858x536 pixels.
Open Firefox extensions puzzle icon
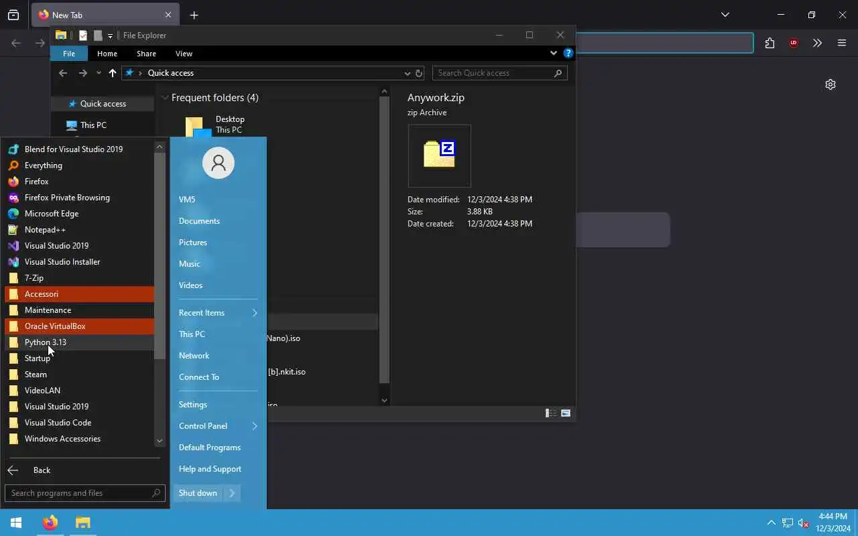point(770,43)
